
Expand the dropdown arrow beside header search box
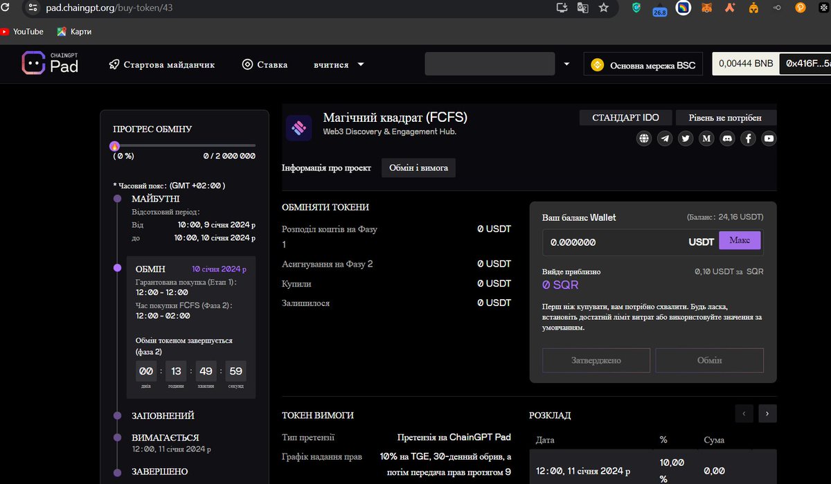566,64
